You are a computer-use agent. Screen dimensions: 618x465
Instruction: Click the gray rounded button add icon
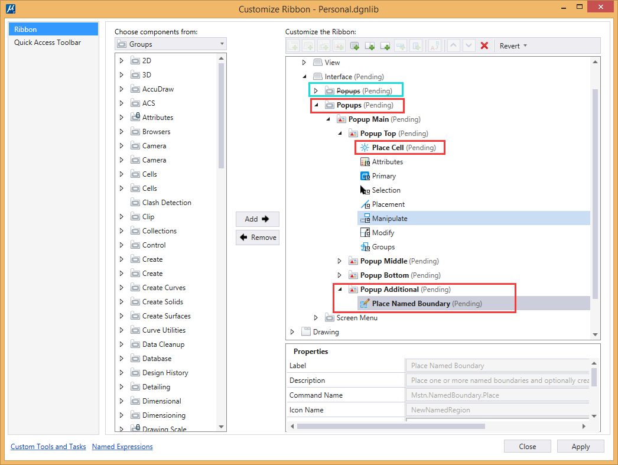[x=354, y=45]
